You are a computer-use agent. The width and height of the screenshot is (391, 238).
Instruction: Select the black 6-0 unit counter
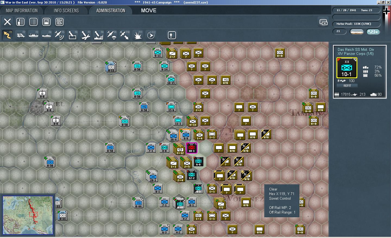click(x=198, y=161)
